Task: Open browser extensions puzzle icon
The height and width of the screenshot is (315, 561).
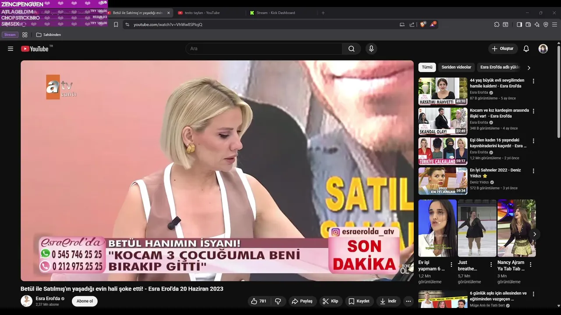Action: tap(497, 24)
